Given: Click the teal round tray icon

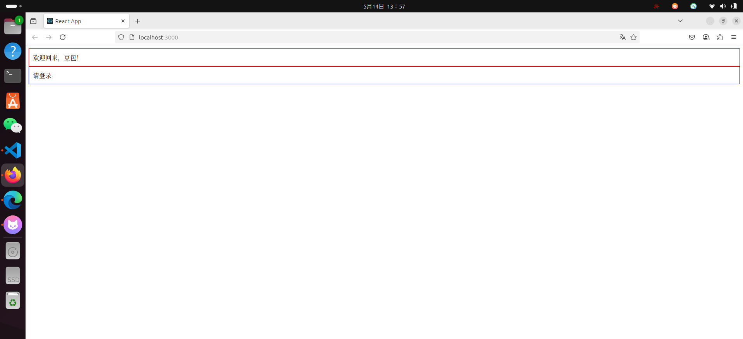Looking at the screenshot, I should (x=693, y=6).
